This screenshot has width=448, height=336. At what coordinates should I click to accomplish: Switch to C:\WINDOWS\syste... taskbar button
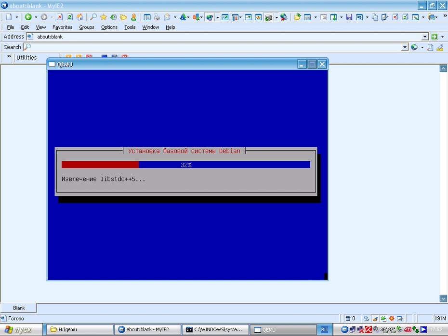(x=216, y=329)
